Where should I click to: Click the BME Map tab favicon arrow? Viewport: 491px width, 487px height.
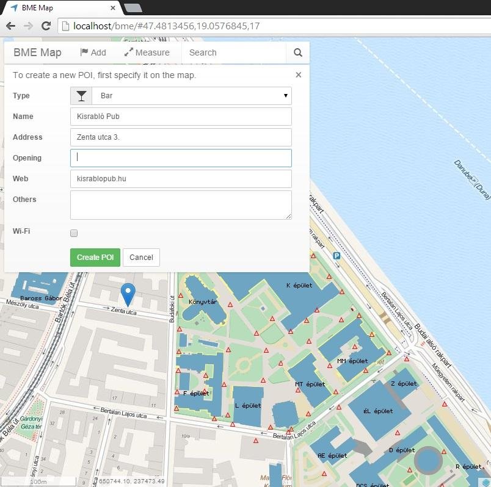point(14,8)
